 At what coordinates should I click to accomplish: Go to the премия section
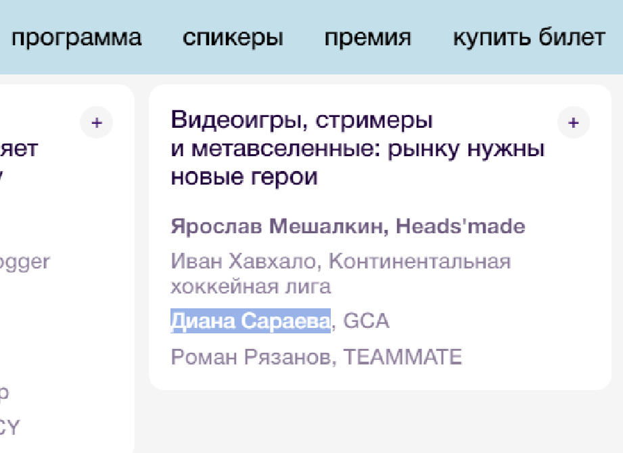tap(368, 38)
